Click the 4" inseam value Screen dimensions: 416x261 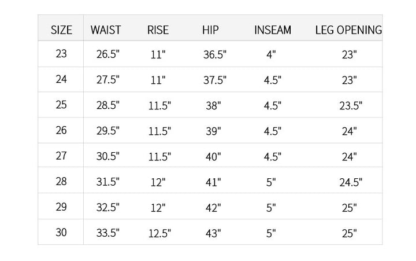[271, 55]
